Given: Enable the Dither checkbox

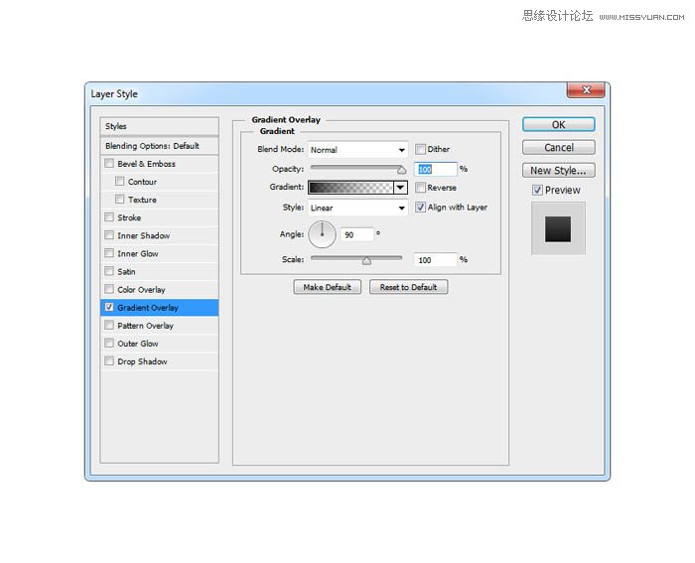Looking at the screenshot, I should tap(421, 150).
